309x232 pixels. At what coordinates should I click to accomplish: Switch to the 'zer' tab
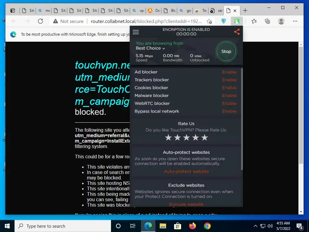216,11
